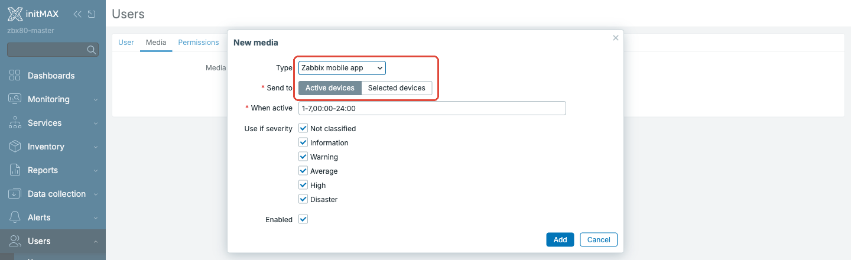
Task: Uncheck the Information severity checkbox
Action: [x=303, y=142]
